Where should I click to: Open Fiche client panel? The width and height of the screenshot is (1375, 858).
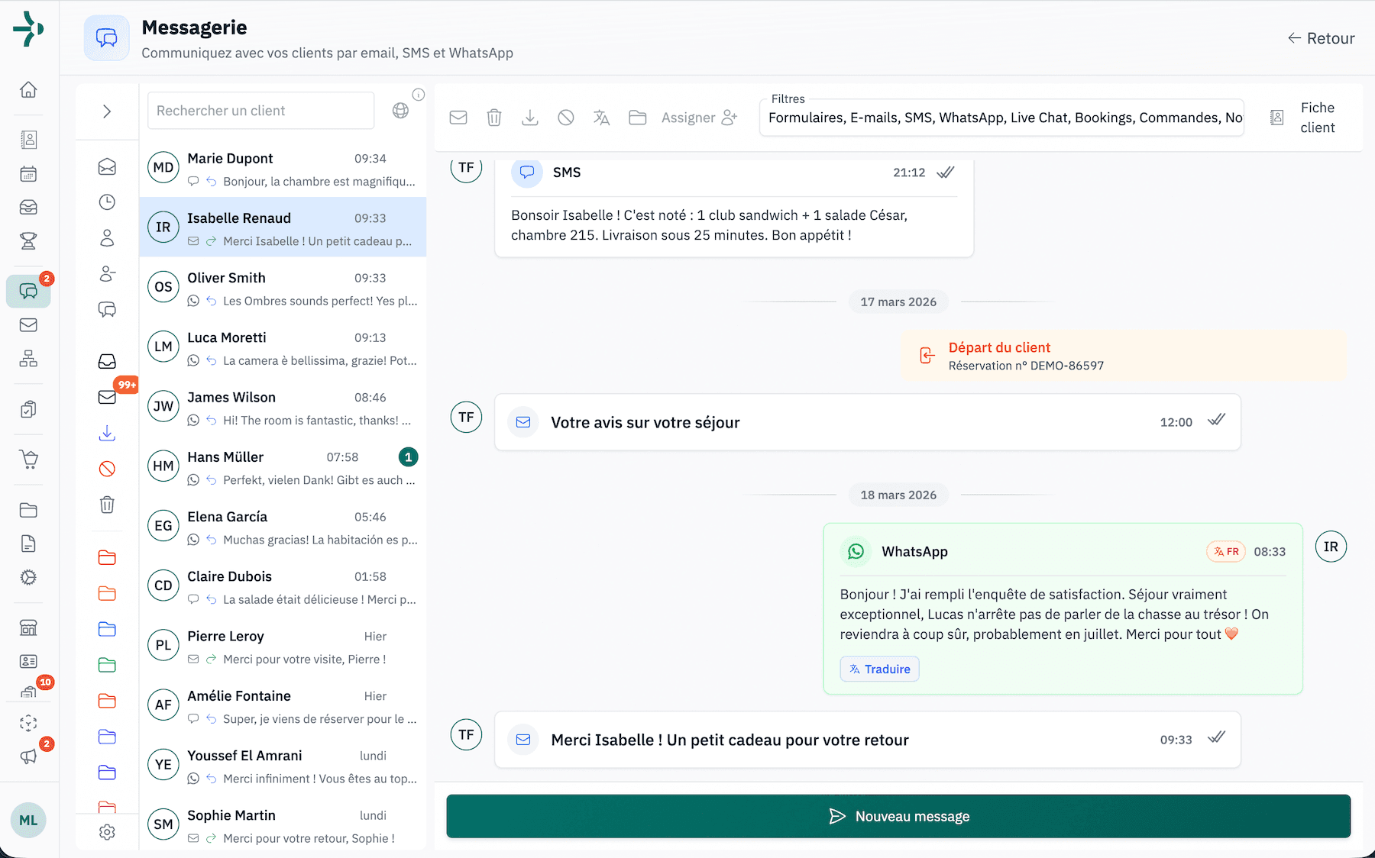tap(1308, 118)
